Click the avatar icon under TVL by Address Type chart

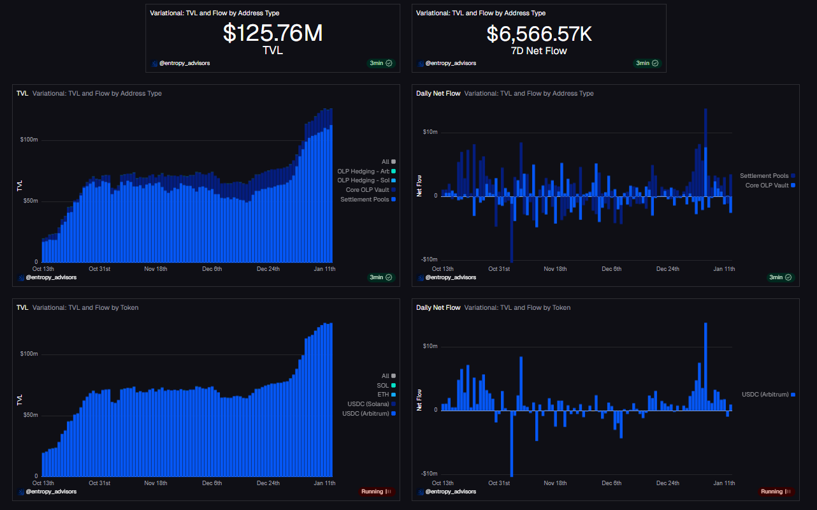click(x=21, y=278)
